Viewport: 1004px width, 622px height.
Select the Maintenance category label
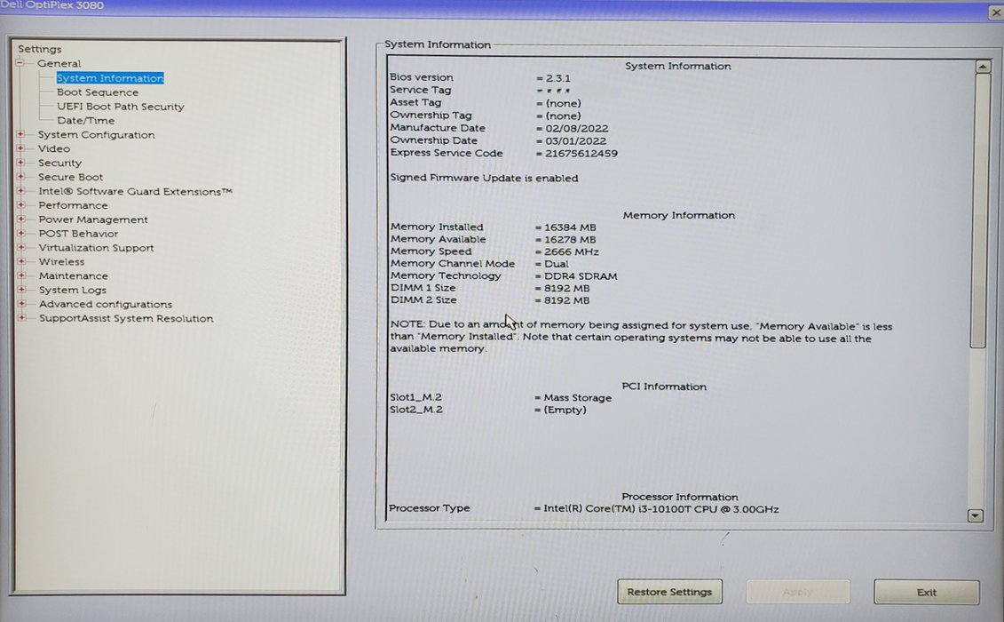[73, 275]
